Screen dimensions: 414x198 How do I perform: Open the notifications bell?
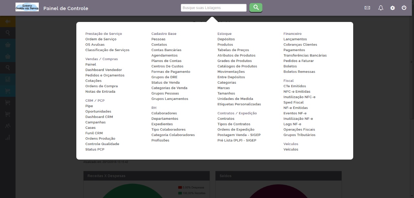pyautogui.click(x=380, y=8)
